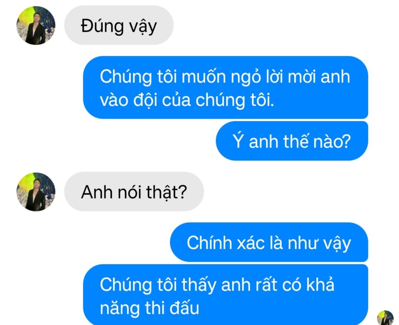Click the text line "Chúng tôi muốn ngỏ lời mời anh"
This screenshot has height=325, width=399.
pos(225,76)
